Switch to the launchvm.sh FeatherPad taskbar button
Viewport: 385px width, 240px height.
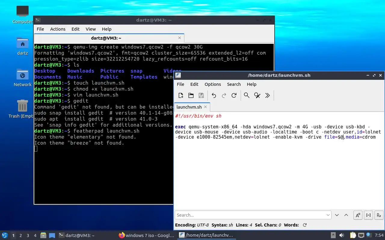coord(206,235)
